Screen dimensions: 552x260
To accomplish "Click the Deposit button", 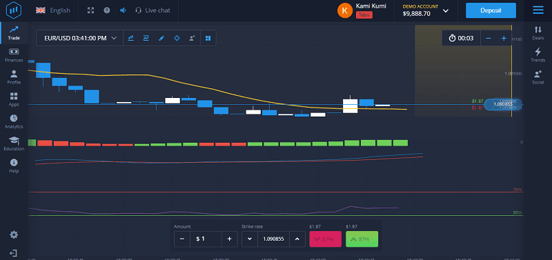I will (x=491, y=10).
